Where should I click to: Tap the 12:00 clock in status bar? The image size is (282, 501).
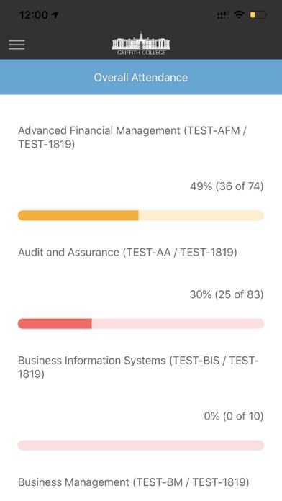(x=34, y=14)
